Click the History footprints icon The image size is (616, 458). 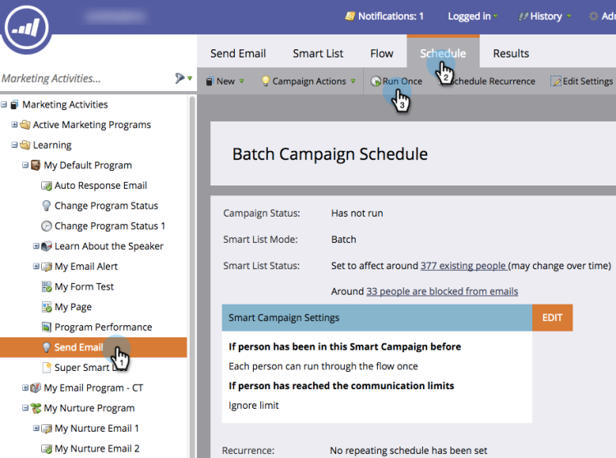tap(523, 16)
